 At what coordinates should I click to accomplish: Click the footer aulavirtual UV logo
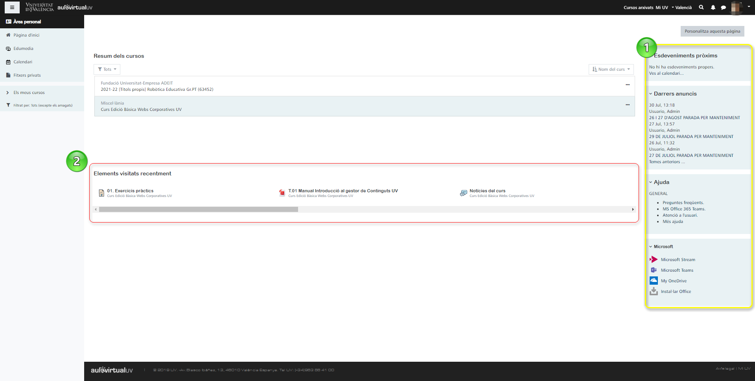[x=112, y=370]
